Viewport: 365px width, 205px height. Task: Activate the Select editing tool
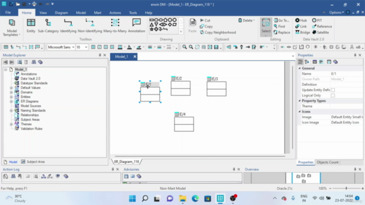pyautogui.click(x=266, y=27)
